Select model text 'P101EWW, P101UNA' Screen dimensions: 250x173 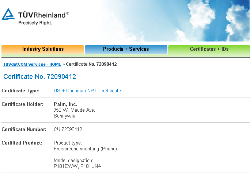tap(77, 166)
